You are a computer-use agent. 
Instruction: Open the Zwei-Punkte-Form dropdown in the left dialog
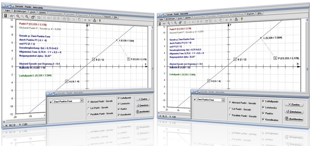click(82, 101)
